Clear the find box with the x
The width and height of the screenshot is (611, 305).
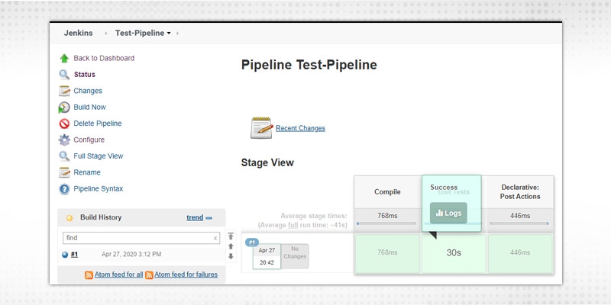(215, 238)
